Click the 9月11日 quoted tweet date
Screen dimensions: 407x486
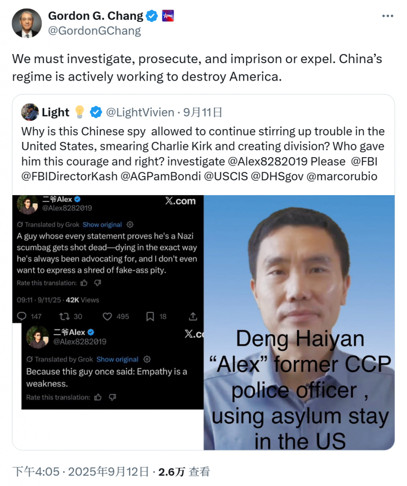[x=203, y=112]
